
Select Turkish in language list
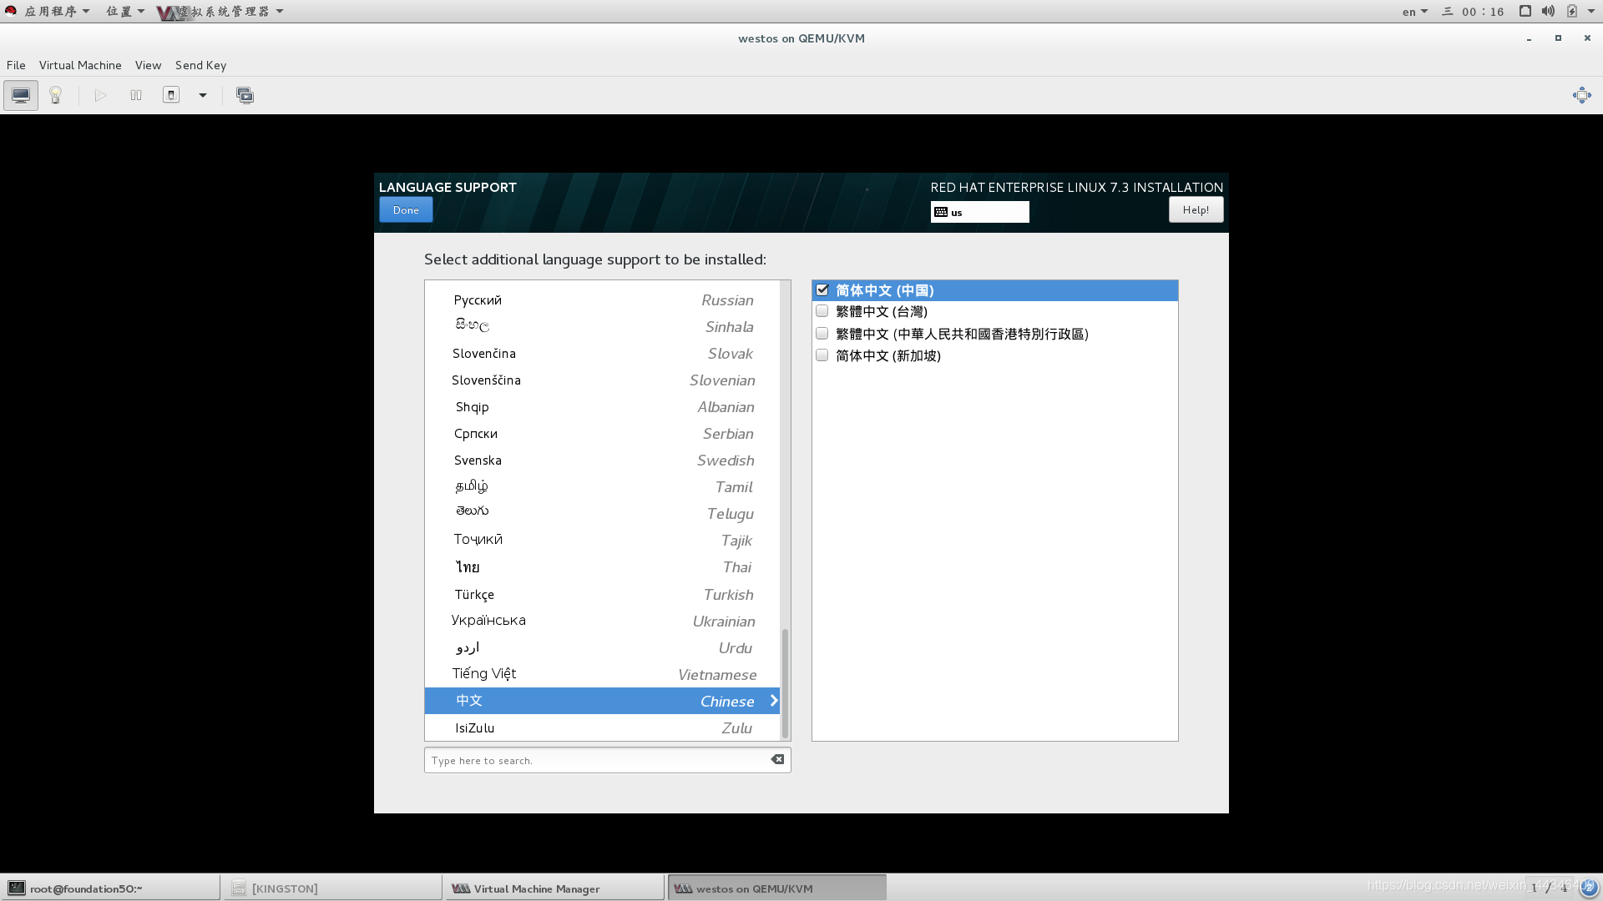[x=602, y=595]
